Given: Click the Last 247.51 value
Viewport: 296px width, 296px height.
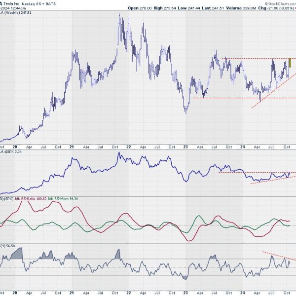Looking at the screenshot, I should point(213,8).
